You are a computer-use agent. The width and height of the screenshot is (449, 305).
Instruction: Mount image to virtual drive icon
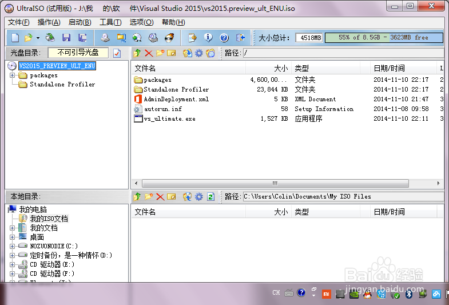[153, 38]
